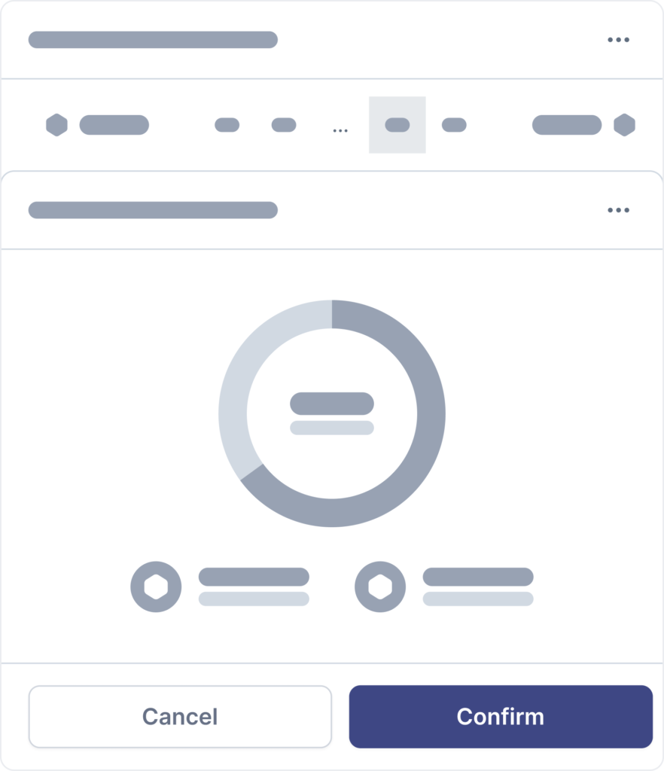The image size is (664, 771).
Task: Click the right legend hexagon ring icon
Action: click(380, 587)
